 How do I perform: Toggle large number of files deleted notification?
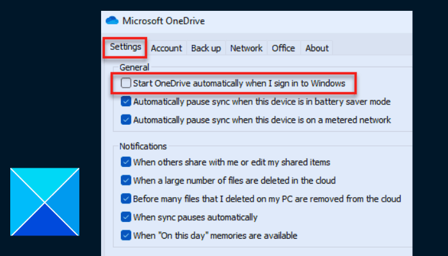(x=126, y=180)
